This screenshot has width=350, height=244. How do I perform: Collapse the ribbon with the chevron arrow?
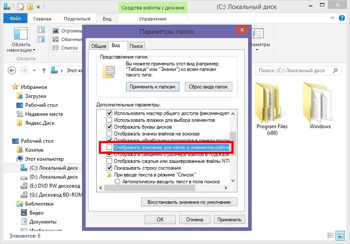pyautogui.click(x=332, y=18)
